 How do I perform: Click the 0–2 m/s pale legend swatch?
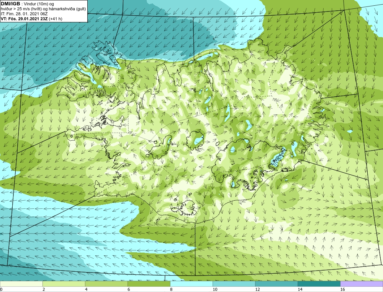tap(21, 284)
